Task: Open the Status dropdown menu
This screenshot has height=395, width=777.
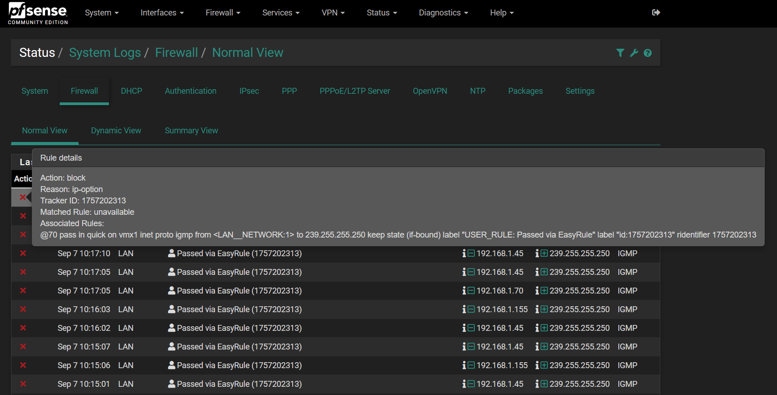Action: tap(382, 13)
